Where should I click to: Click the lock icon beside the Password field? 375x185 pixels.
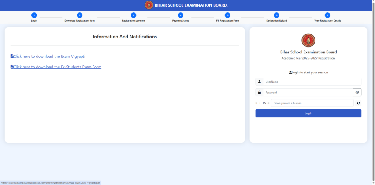point(259,92)
